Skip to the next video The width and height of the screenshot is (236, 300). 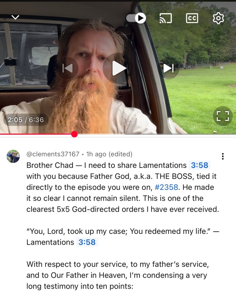pyautogui.click(x=168, y=68)
